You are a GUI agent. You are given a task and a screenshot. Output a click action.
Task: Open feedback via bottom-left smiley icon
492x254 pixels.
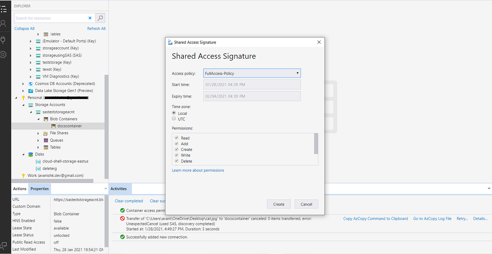click(x=4, y=246)
